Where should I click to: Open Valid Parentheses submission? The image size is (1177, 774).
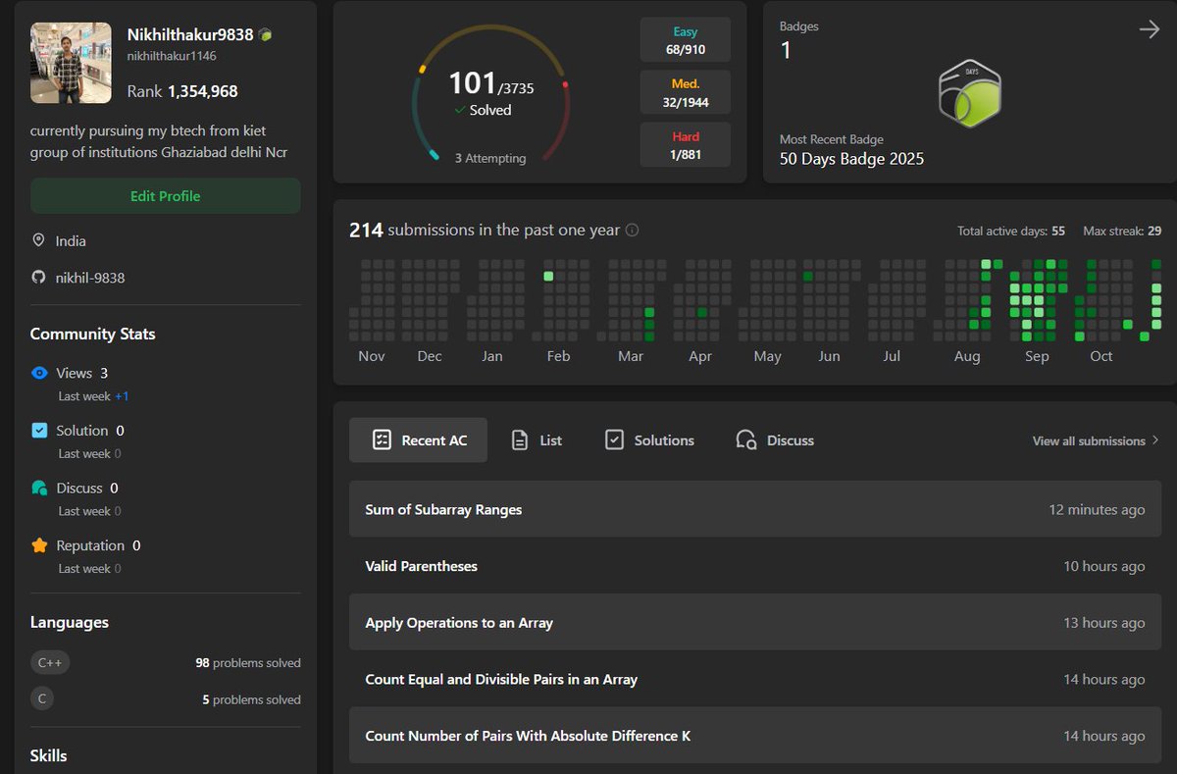[755, 566]
